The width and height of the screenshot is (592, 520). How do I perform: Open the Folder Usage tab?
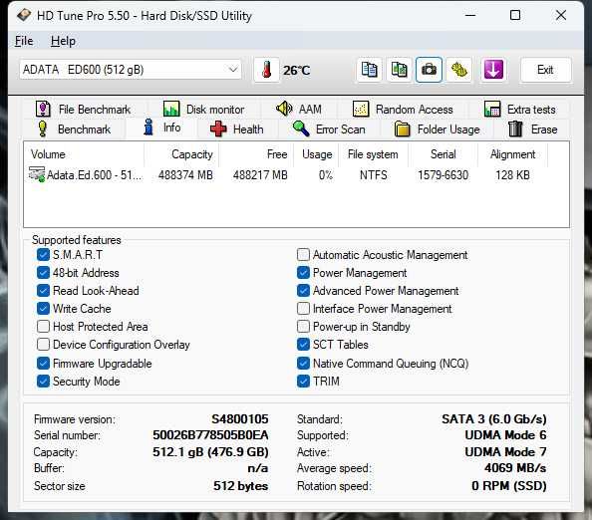click(x=437, y=130)
